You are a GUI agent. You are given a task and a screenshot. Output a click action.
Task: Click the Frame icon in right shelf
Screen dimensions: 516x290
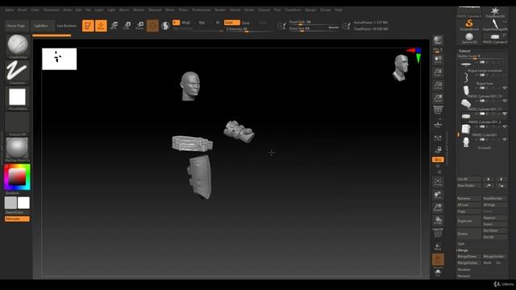tap(438, 182)
